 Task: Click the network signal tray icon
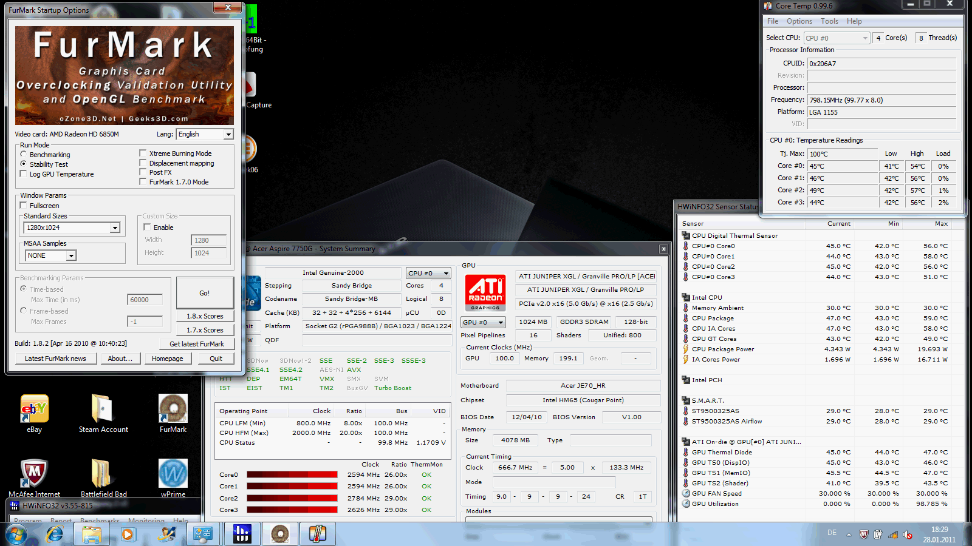pyautogui.click(x=893, y=534)
